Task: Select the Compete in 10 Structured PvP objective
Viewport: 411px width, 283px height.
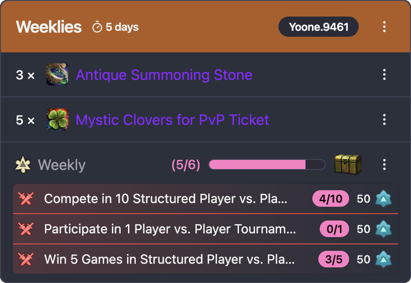Action: tap(165, 199)
